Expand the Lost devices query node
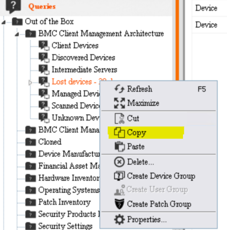 (30, 82)
